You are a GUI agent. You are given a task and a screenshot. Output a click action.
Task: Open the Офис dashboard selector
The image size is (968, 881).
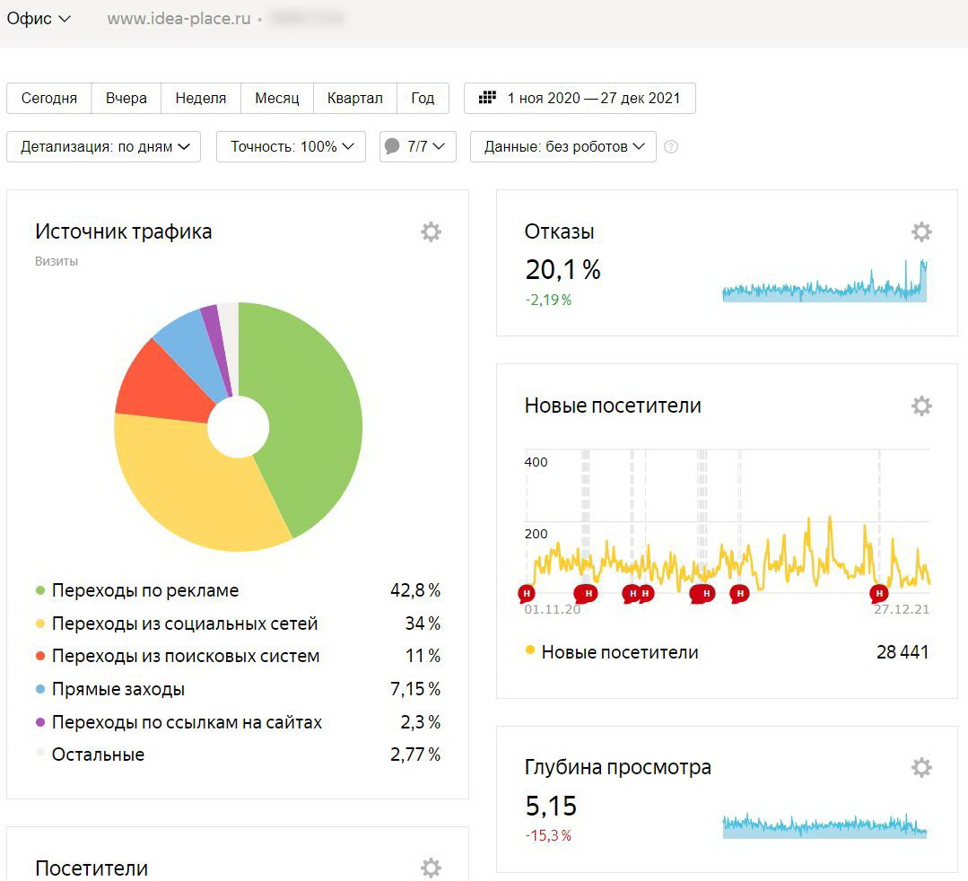tap(39, 19)
